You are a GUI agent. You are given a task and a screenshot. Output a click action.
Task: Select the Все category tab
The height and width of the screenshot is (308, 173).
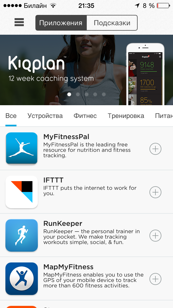(11, 116)
